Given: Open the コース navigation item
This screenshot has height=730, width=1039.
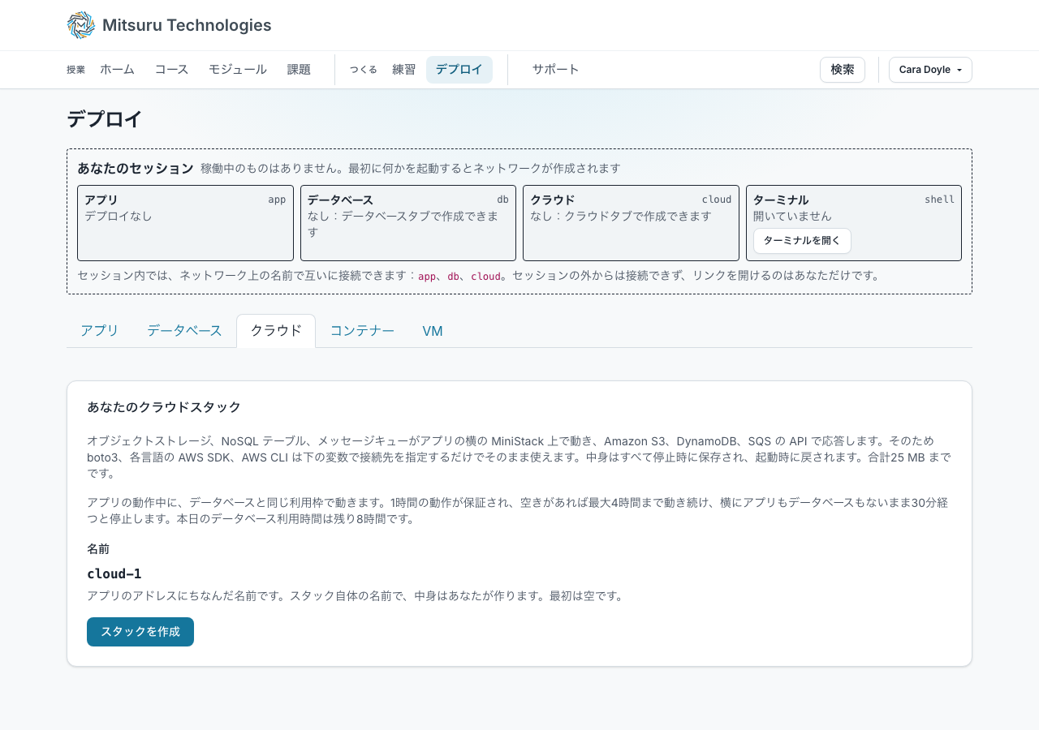Looking at the screenshot, I should [171, 70].
